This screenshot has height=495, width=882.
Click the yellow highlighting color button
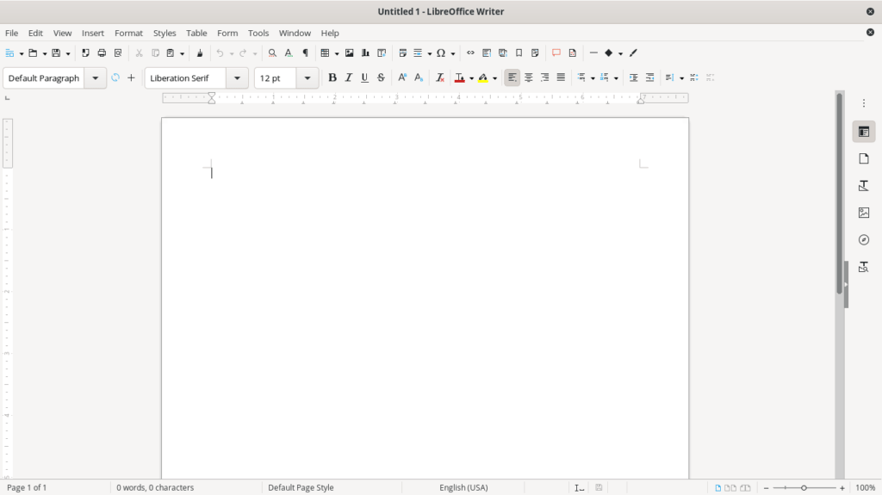(482, 77)
